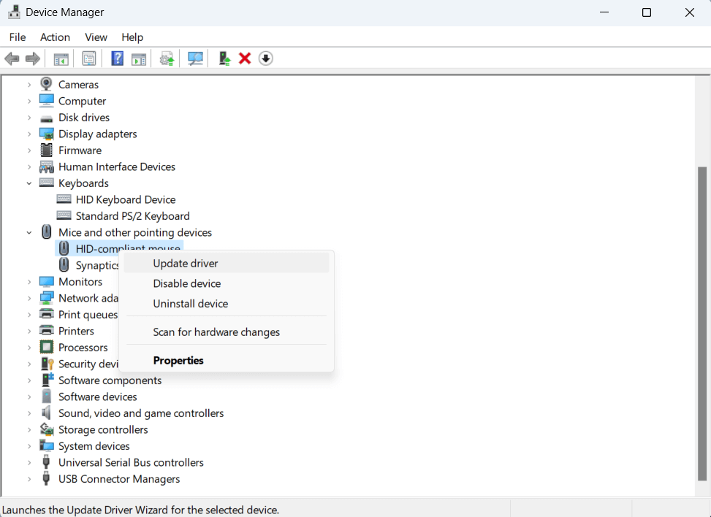Open the View menu
Image resolution: width=711 pixels, height=517 pixels.
[x=96, y=37]
